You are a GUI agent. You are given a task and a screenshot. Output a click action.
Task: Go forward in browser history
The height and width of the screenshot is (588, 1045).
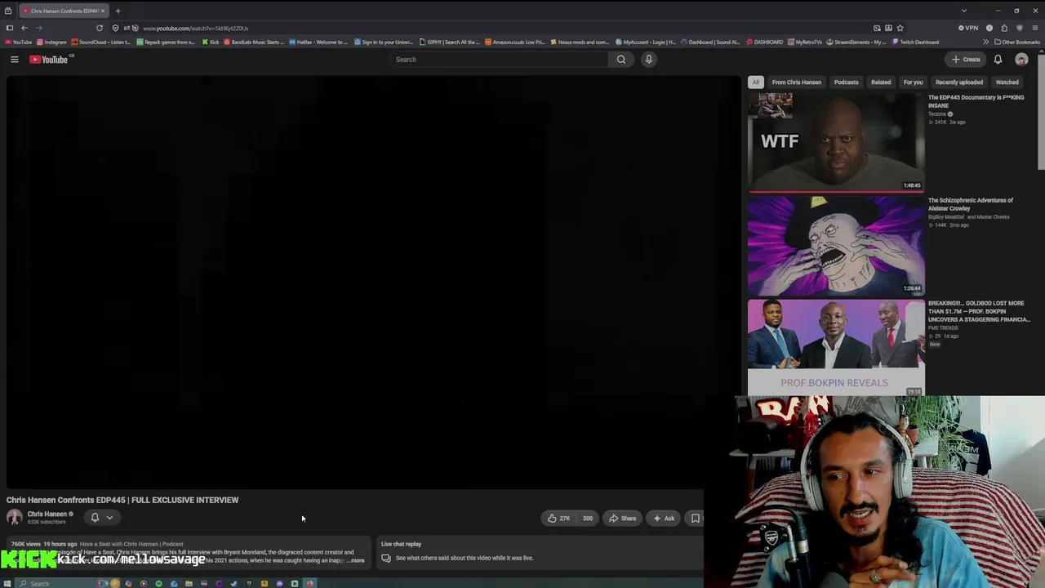point(38,28)
